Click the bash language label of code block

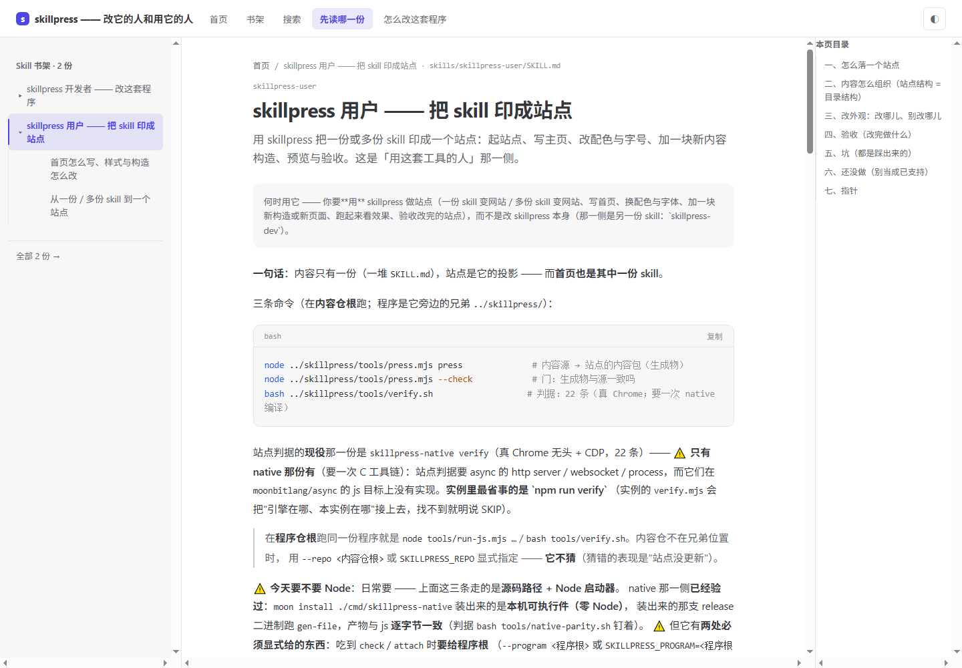point(273,336)
